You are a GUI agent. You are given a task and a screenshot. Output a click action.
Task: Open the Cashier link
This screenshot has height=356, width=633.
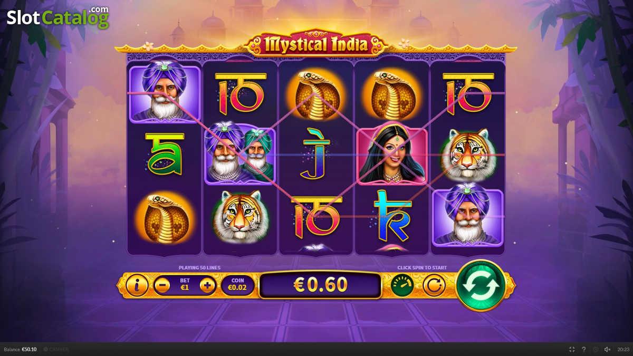pyautogui.click(x=56, y=349)
